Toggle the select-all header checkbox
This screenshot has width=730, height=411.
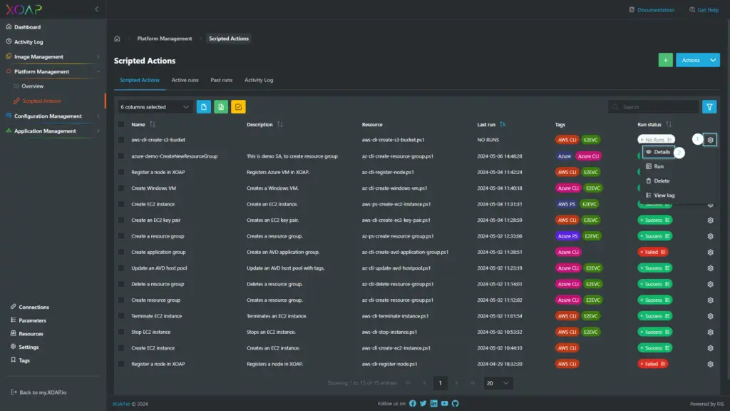click(121, 124)
